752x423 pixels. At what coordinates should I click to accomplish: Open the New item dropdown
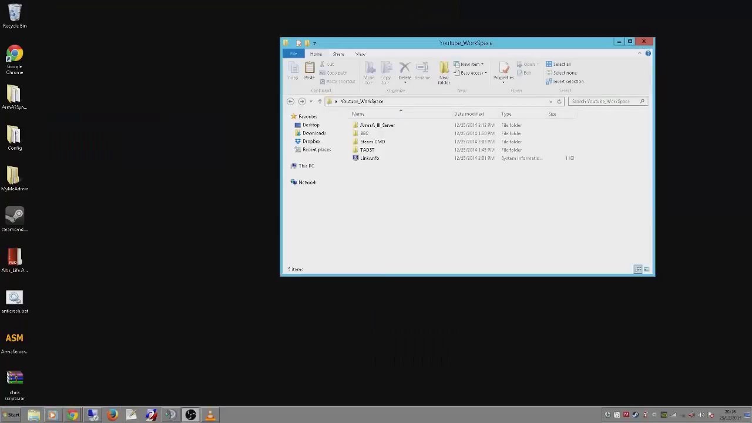coord(469,64)
